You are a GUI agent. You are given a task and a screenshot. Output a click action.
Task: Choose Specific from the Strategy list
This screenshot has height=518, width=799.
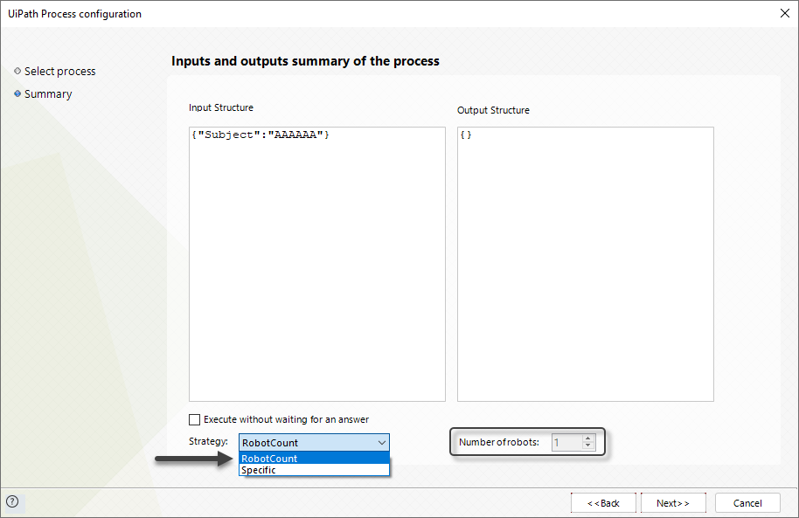tap(314, 470)
